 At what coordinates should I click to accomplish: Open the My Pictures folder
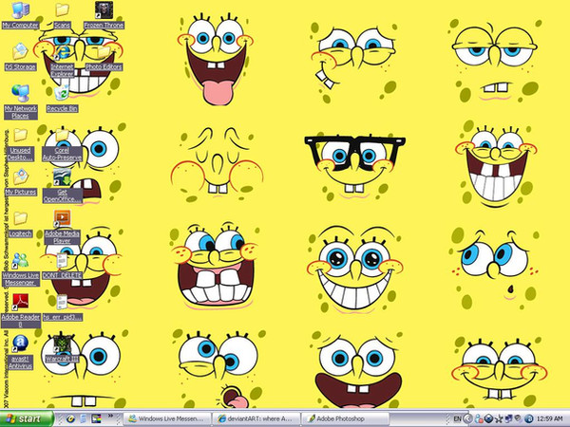pos(19,176)
